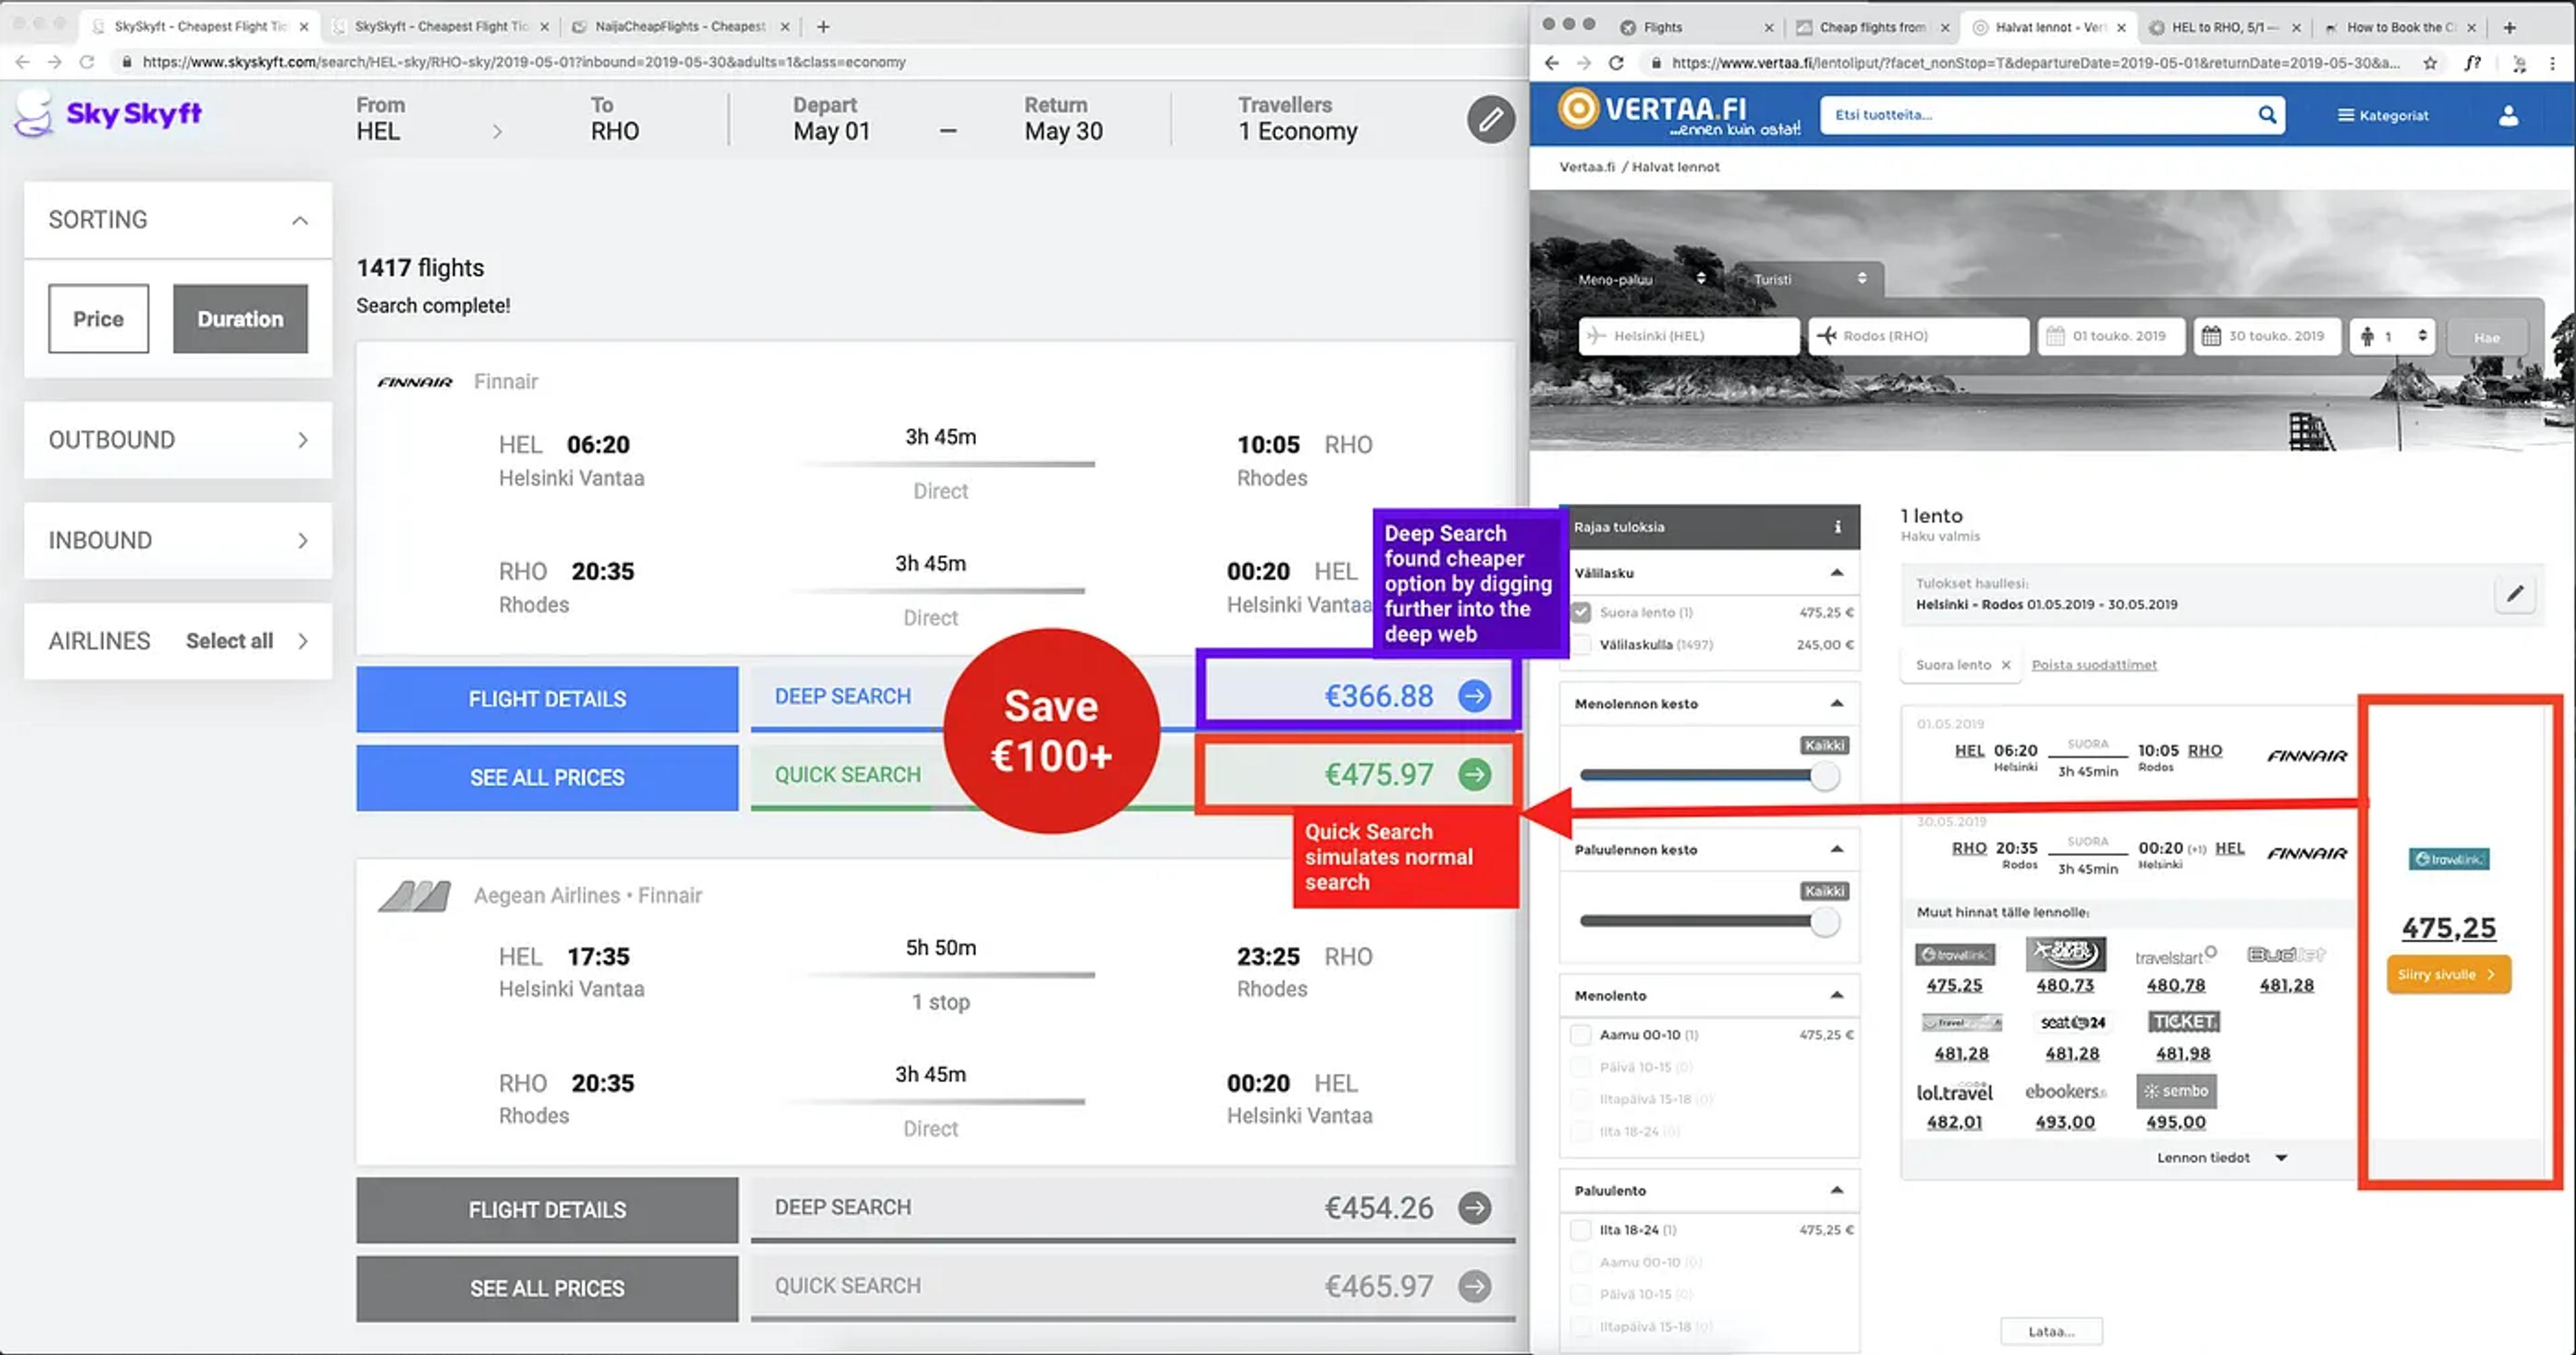Select Duration sorting option
Screen dimensions: 2576x1355
240,318
